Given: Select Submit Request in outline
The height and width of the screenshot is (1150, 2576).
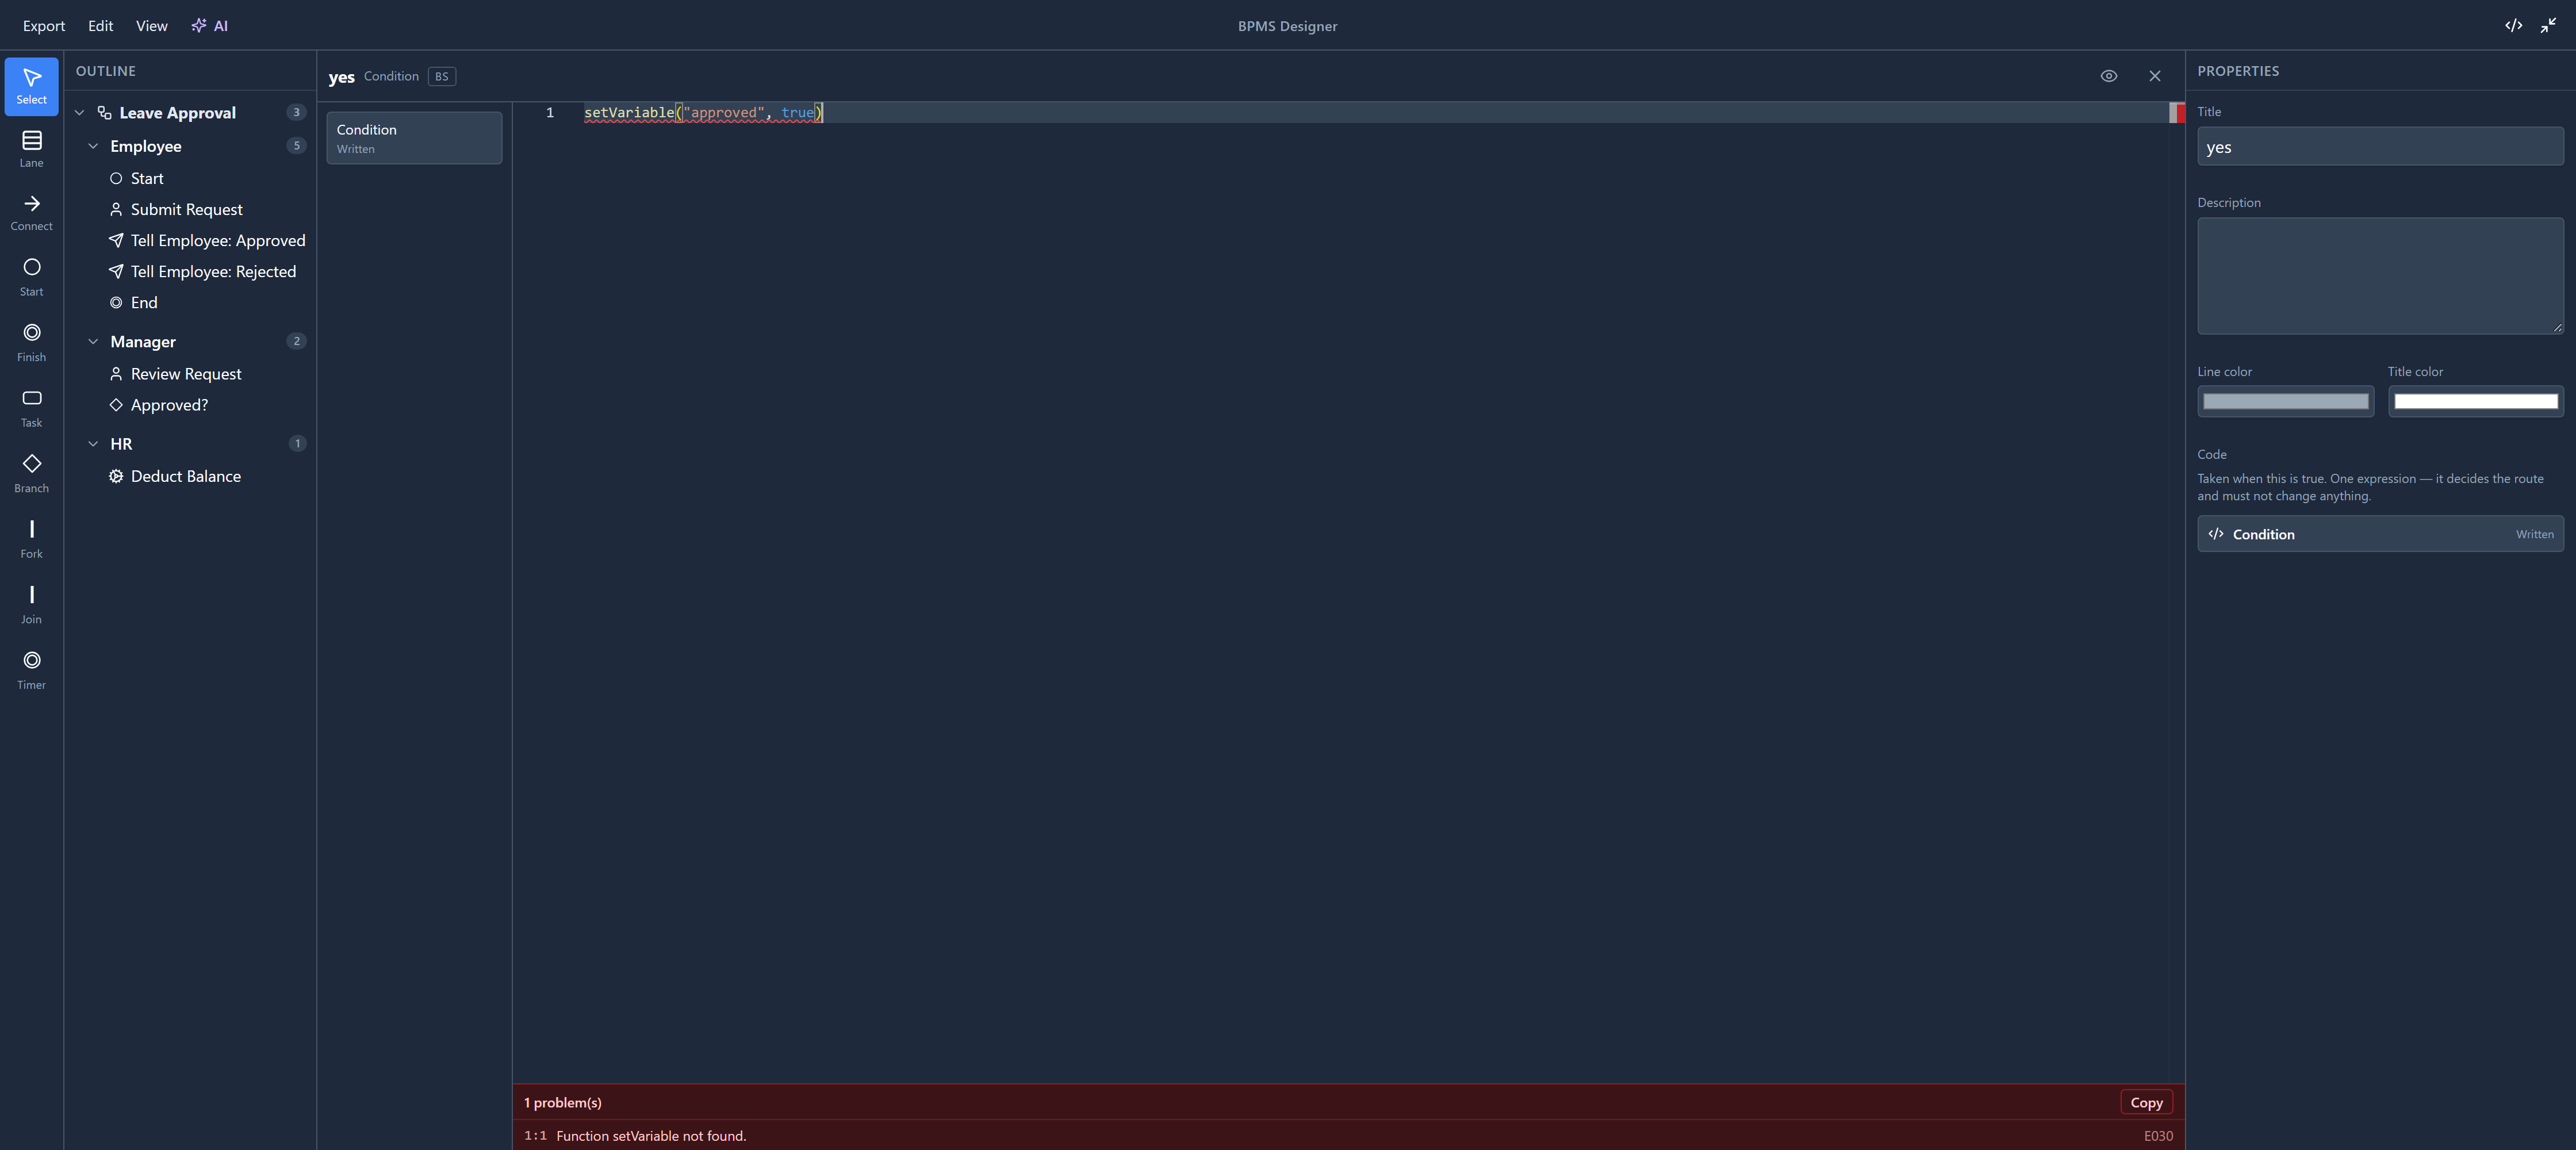Looking at the screenshot, I should (187, 209).
